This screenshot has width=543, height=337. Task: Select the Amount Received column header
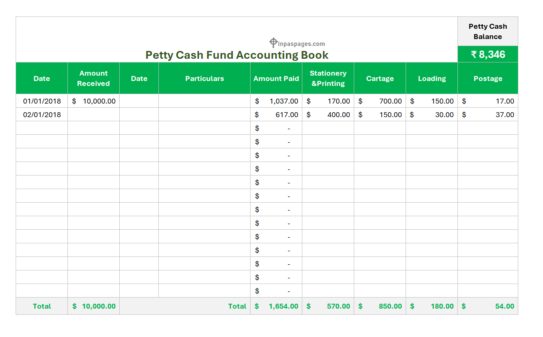93,78
